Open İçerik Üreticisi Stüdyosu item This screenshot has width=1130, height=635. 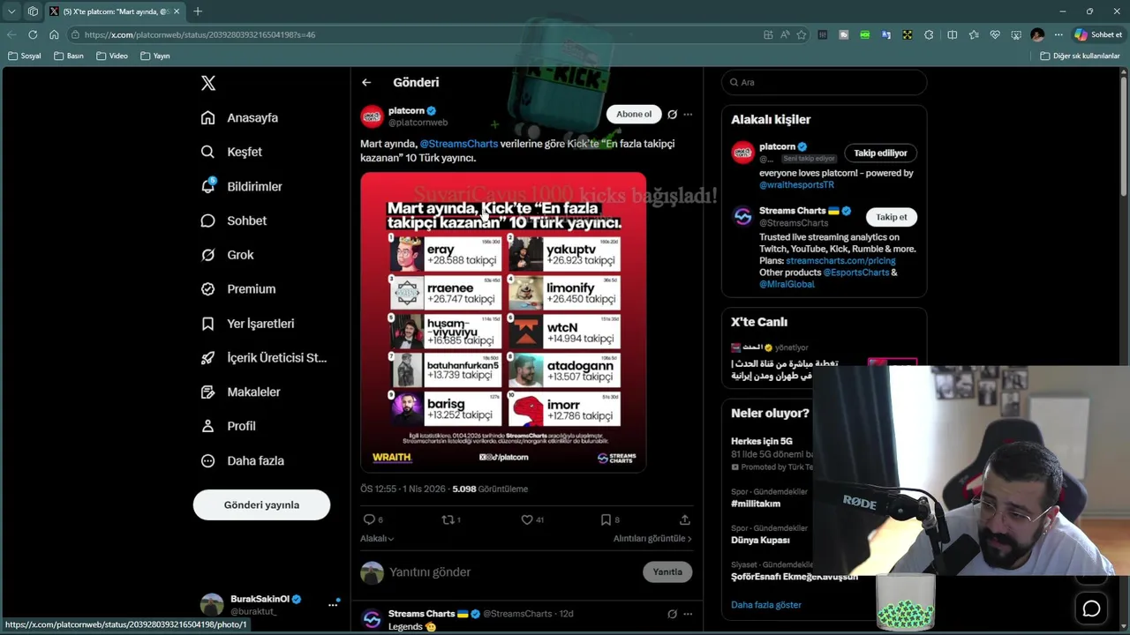pos(263,357)
